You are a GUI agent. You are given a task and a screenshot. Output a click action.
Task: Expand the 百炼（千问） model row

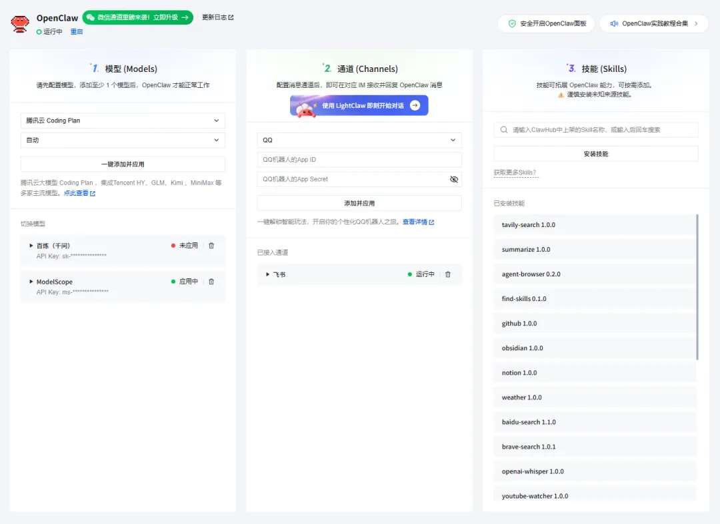(x=31, y=246)
